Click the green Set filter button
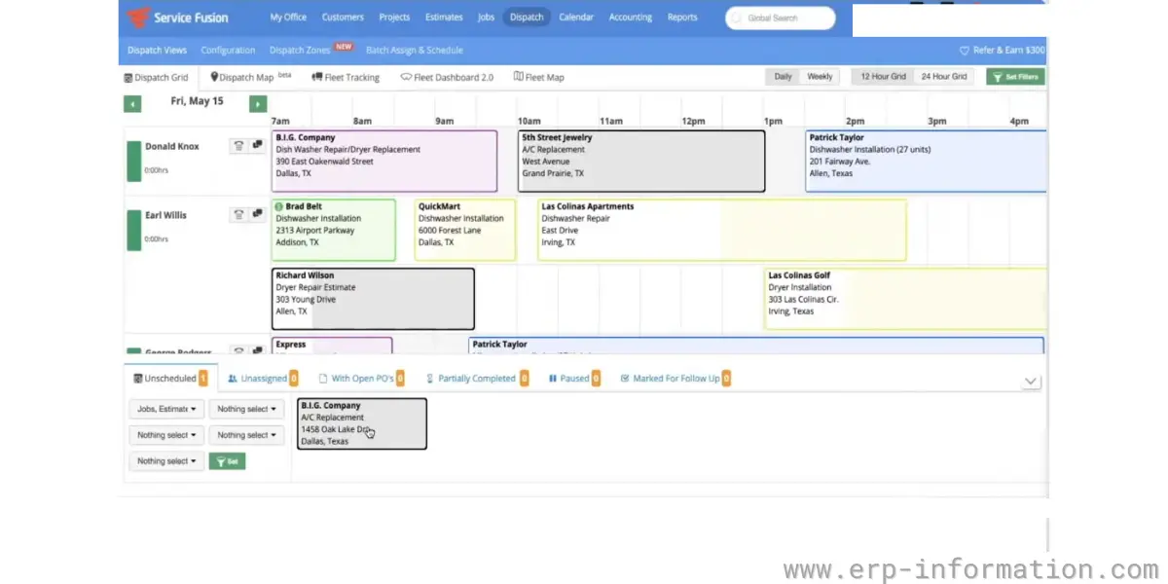This screenshot has height=584, width=1168. (x=227, y=461)
